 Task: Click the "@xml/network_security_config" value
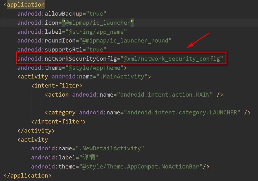coord(171,59)
